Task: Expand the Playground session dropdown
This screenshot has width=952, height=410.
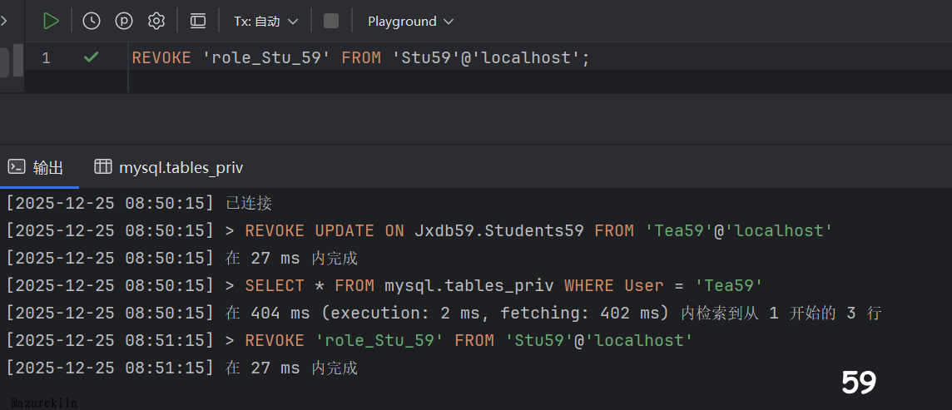Action: (x=410, y=21)
